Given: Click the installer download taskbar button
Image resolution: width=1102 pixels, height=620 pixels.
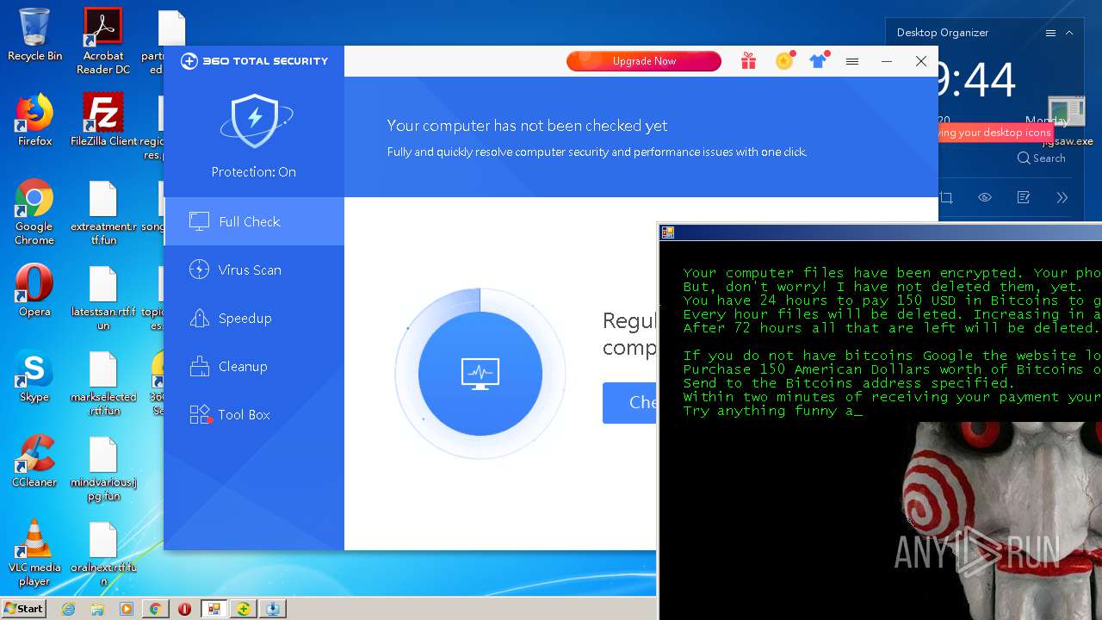Looking at the screenshot, I should (x=273, y=609).
